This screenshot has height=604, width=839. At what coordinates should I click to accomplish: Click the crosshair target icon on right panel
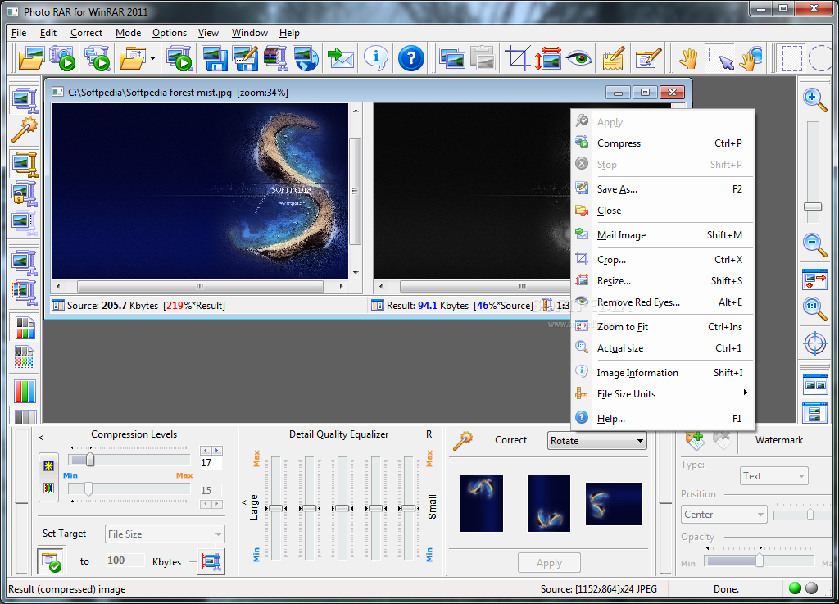point(814,343)
